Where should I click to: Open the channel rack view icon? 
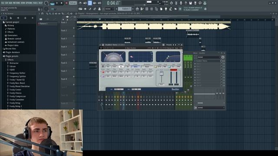tap(147, 9)
